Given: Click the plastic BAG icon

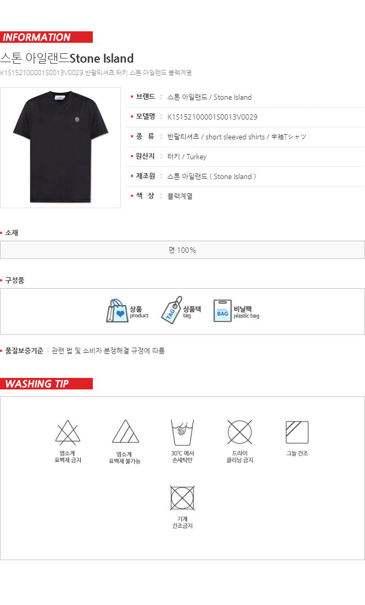Looking at the screenshot, I should pos(223,311).
